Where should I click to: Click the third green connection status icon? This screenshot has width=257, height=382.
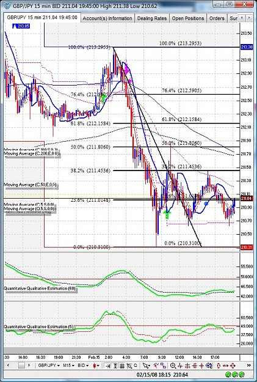click(242, 375)
